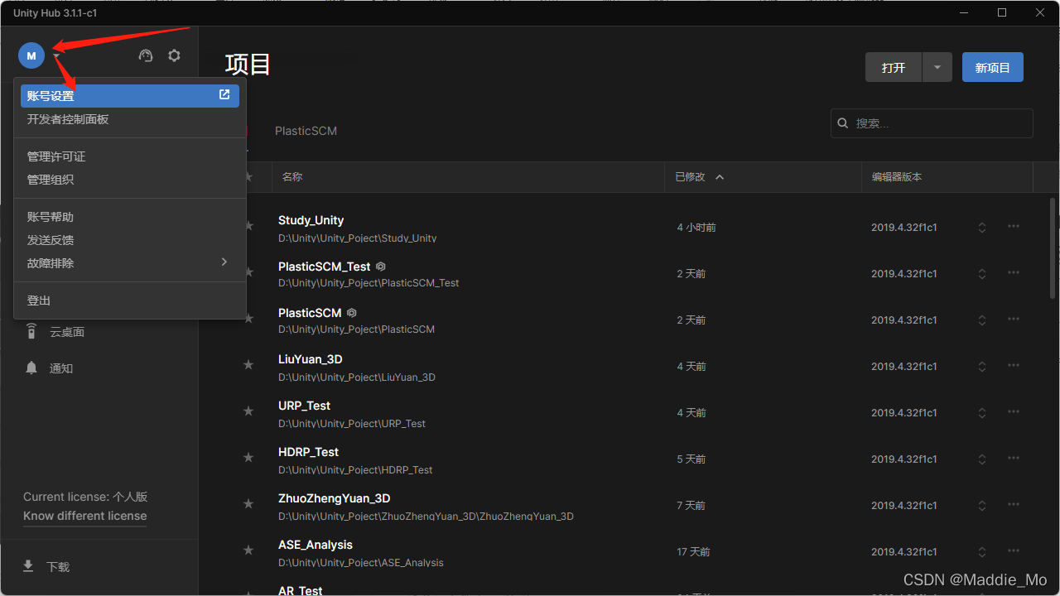
Task: Open editor version selector for URP_Test
Action: (982, 413)
